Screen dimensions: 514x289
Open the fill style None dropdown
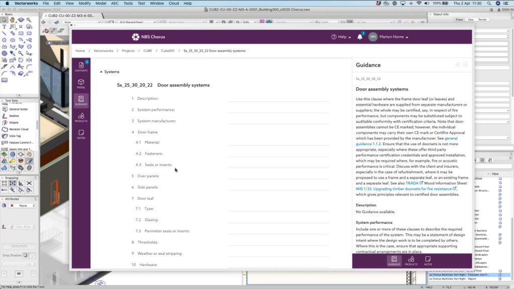coord(22,205)
